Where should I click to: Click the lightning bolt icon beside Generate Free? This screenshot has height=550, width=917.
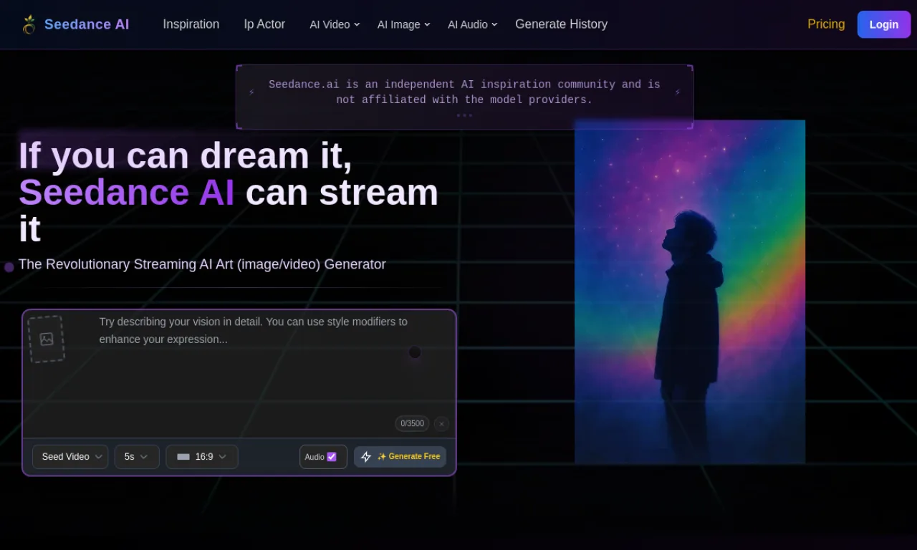pos(366,457)
